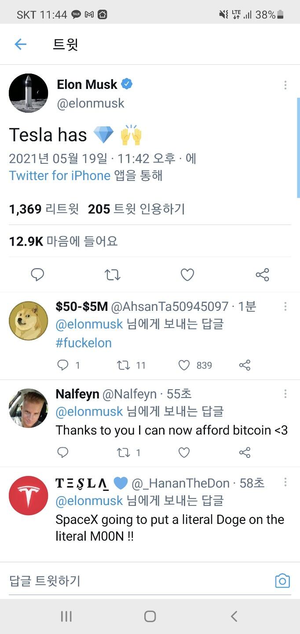Like Nalfeyn's reply about bitcoin
300x634 pixels.
click(184, 452)
